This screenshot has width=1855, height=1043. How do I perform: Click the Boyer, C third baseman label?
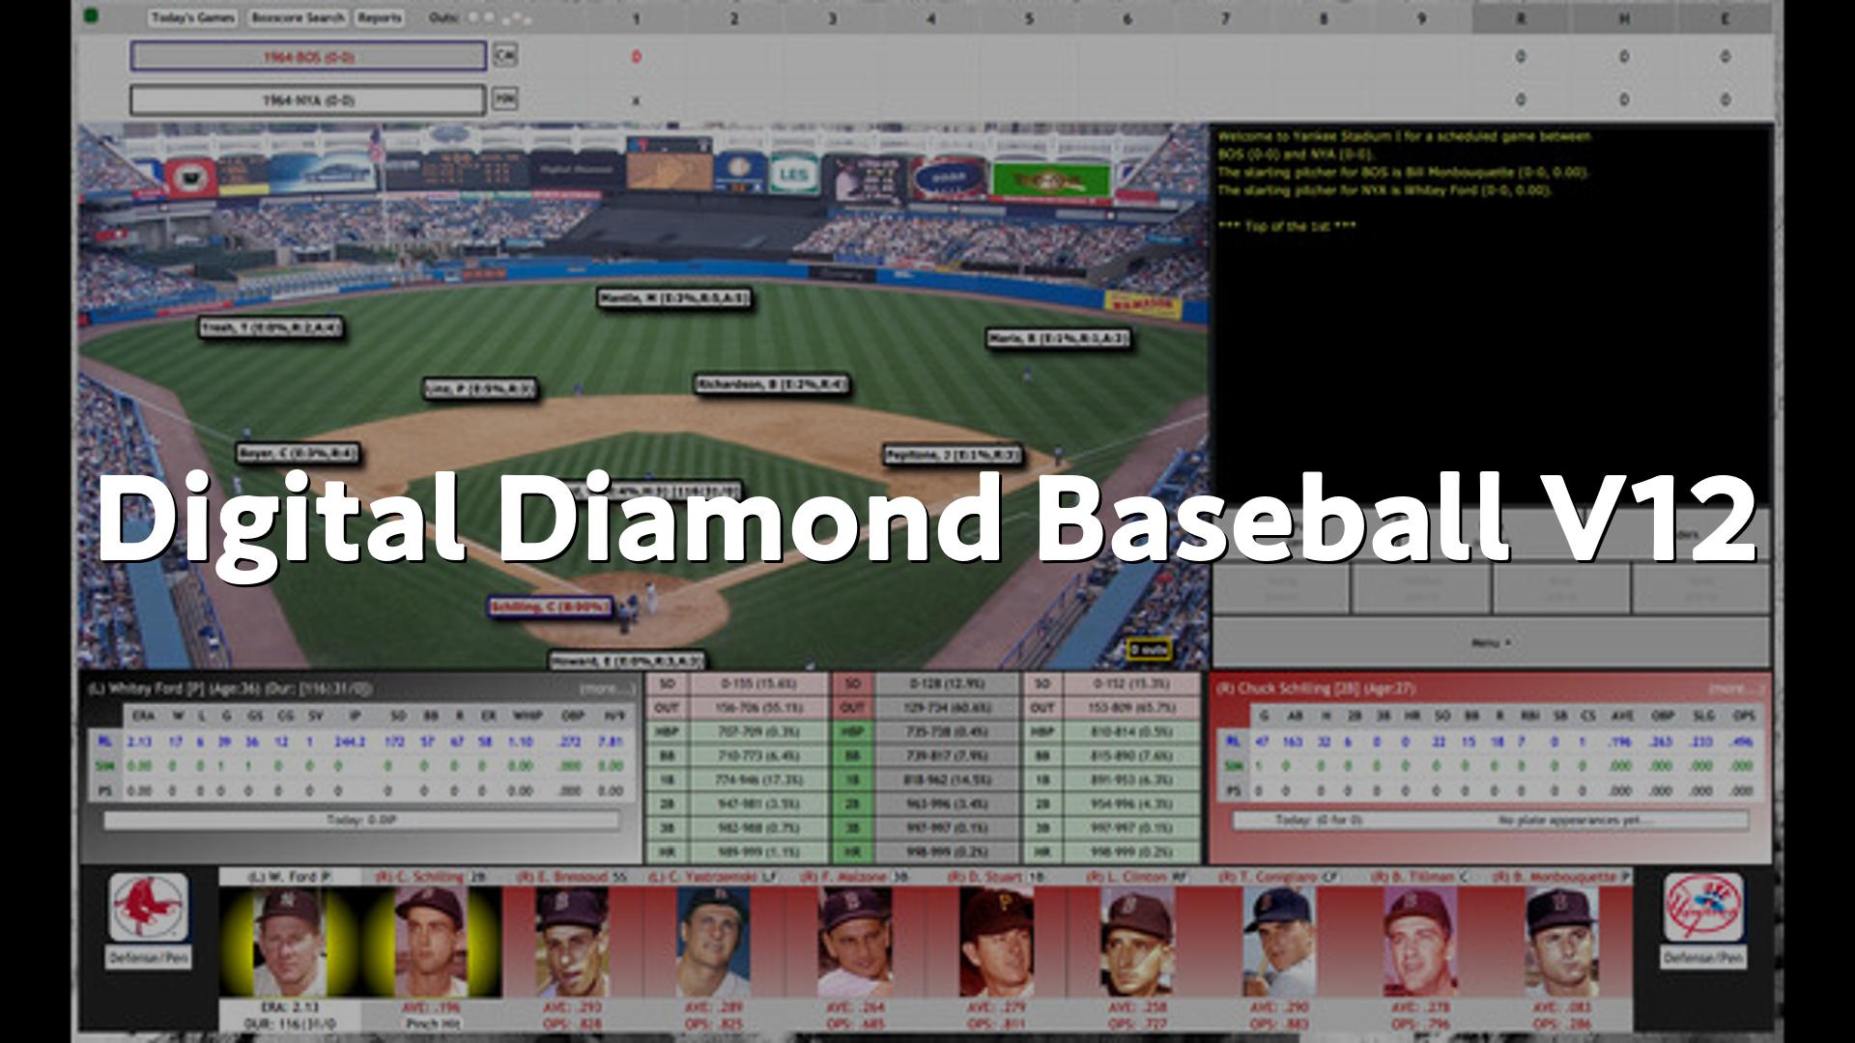click(298, 453)
